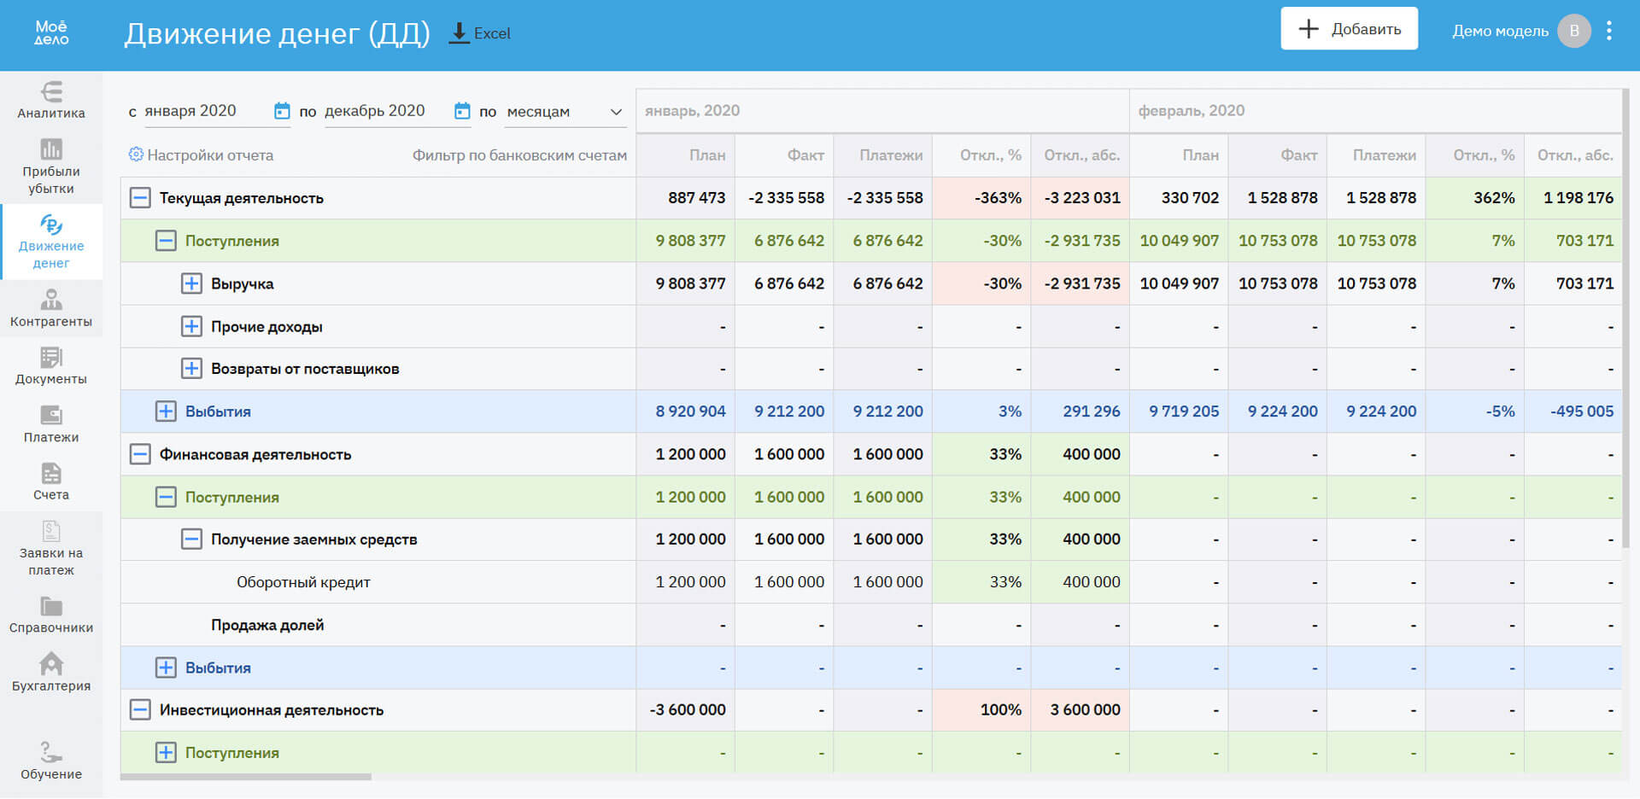Expand the Выручка row
The height and width of the screenshot is (799, 1640).
pos(191,283)
